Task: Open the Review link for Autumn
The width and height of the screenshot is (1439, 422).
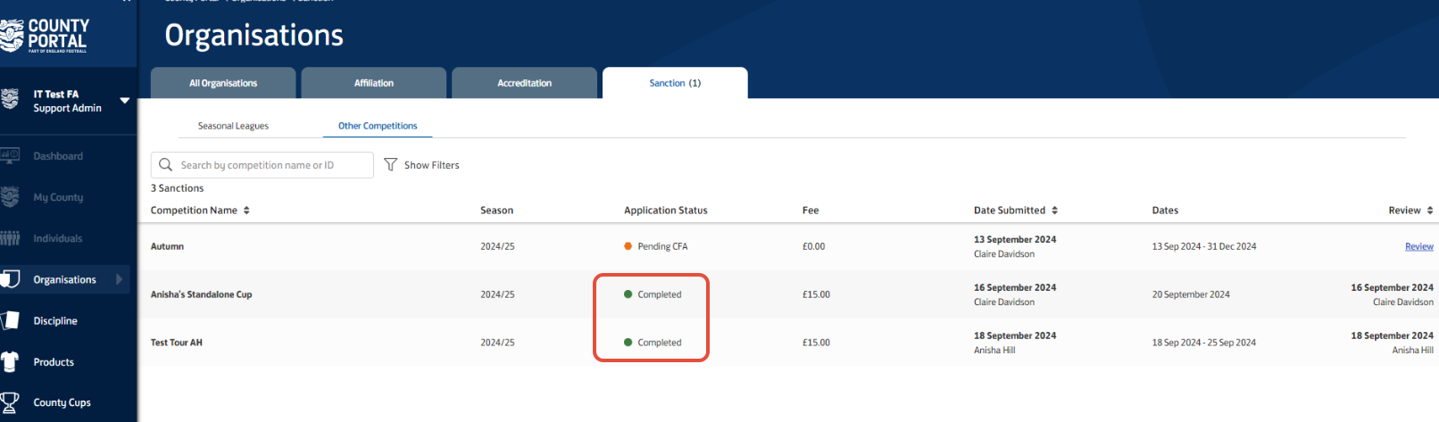Action: pyautogui.click(x=1419, y=246)
